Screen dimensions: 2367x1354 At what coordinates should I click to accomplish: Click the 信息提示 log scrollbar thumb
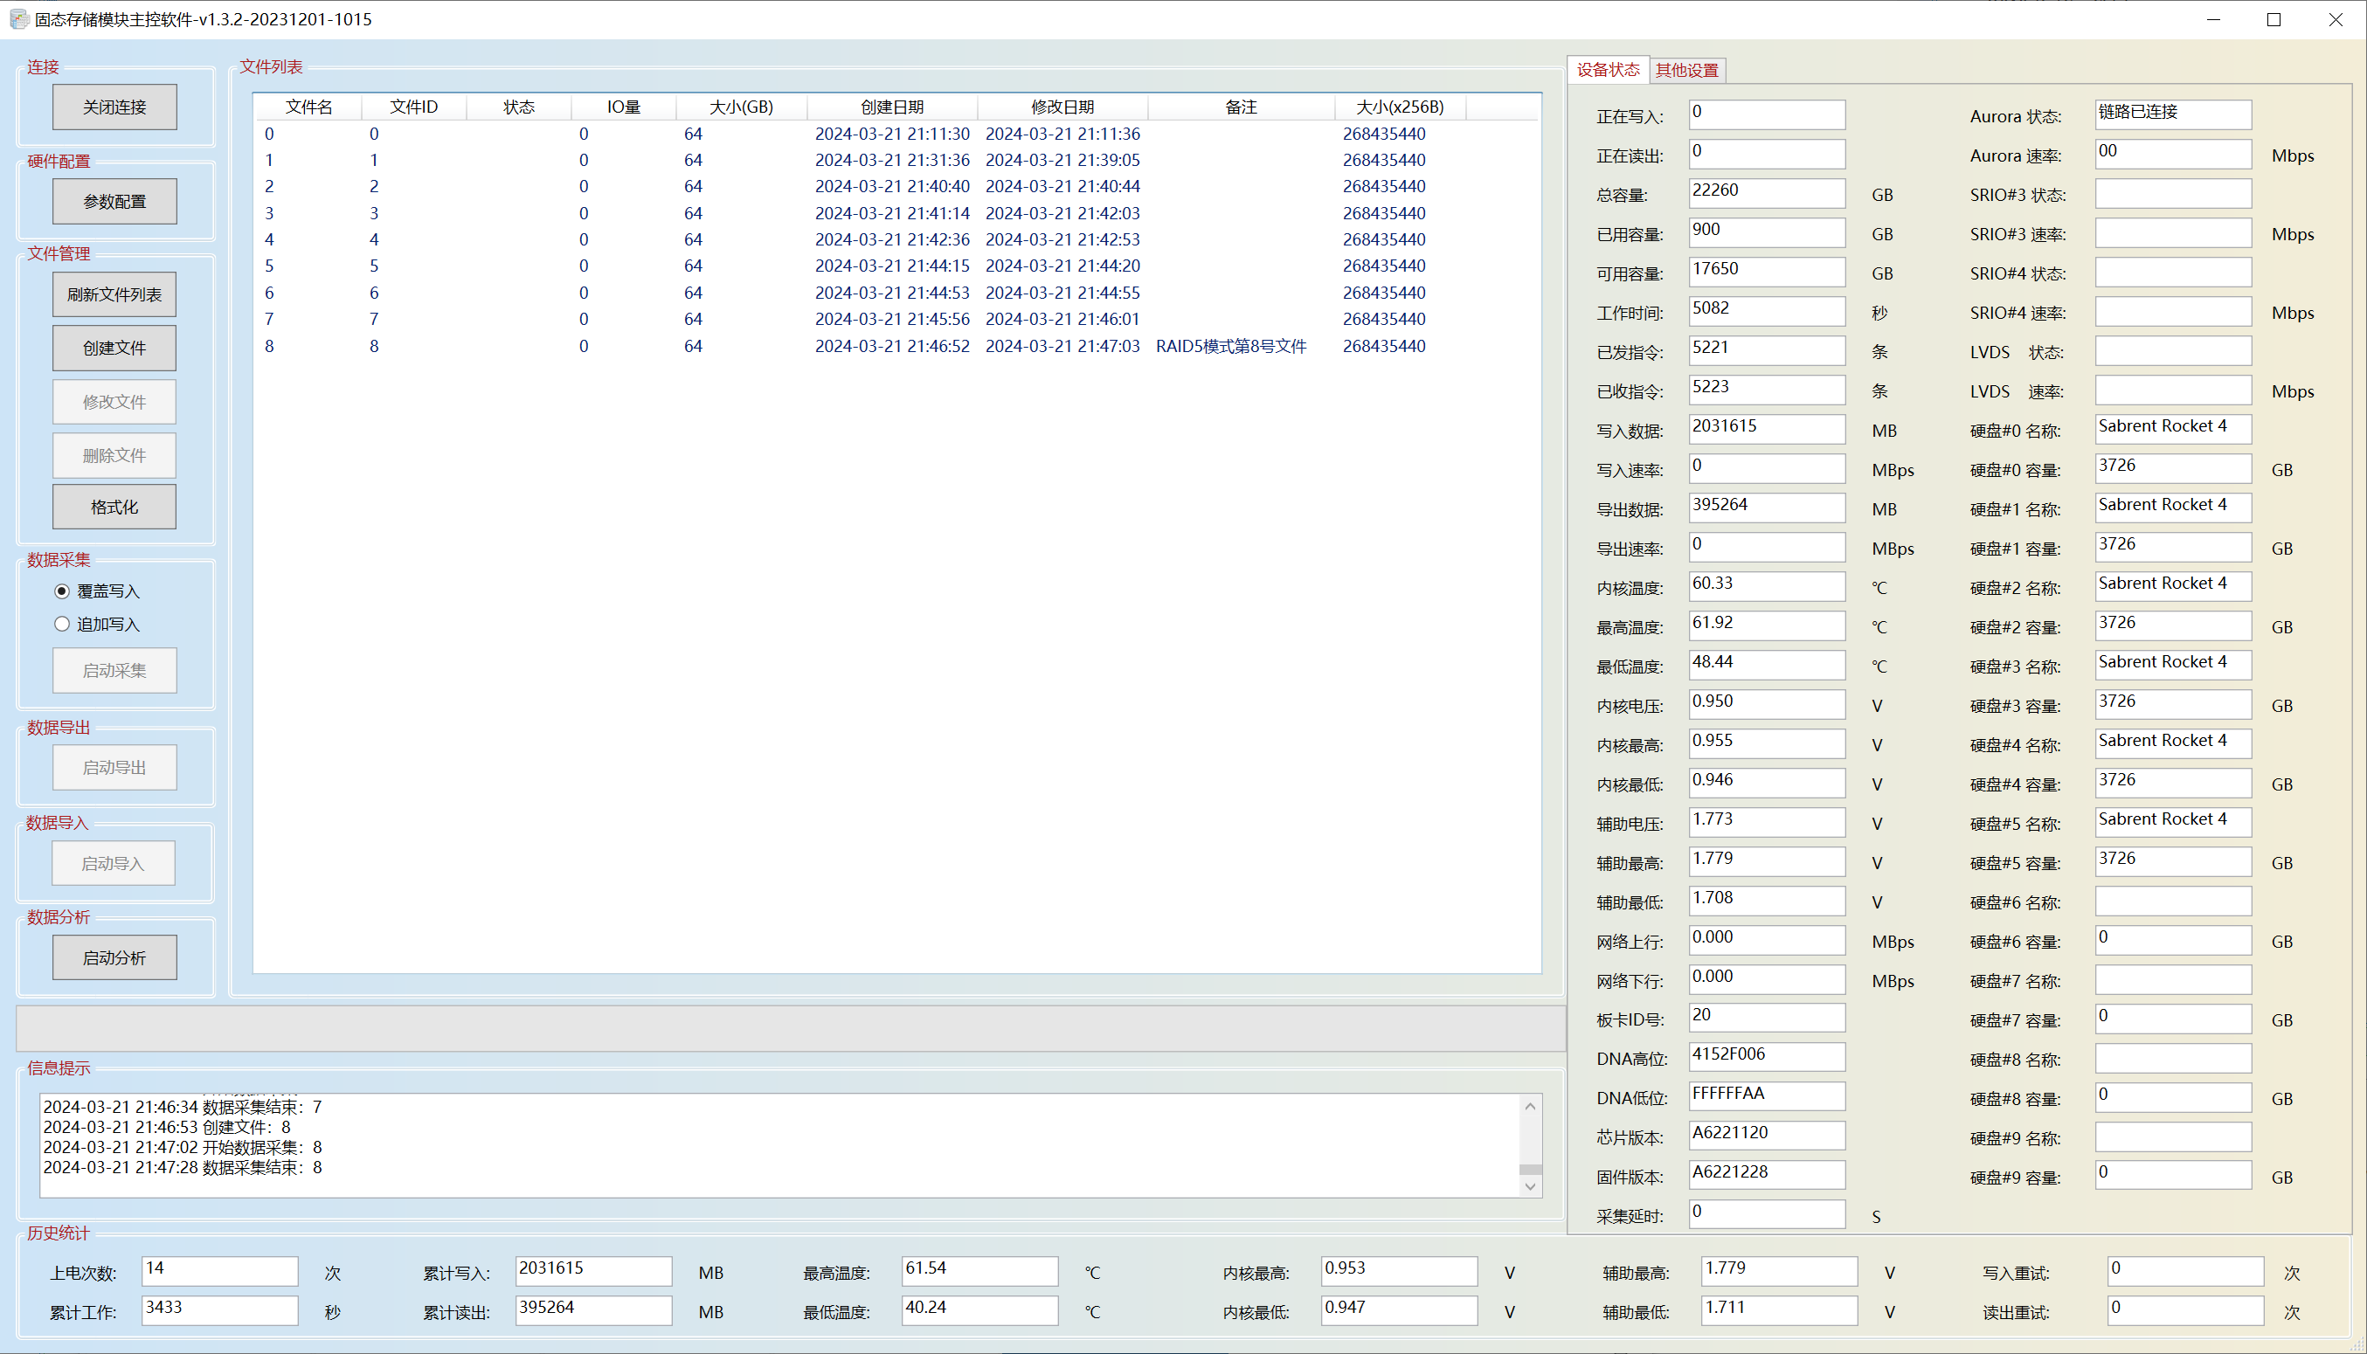pyautogui.click(x=1530, y=1170)
